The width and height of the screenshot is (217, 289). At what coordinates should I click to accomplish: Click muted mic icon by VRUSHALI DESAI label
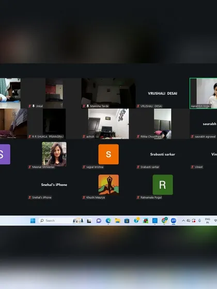(x=138, y=106)
